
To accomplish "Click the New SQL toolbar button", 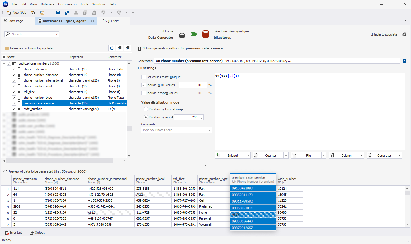I will coord(17,13).
